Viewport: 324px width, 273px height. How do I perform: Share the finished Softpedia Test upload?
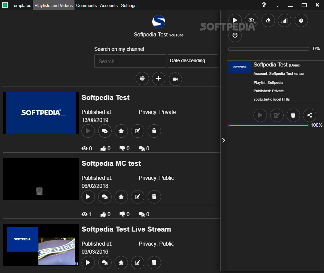coord(310,115)
